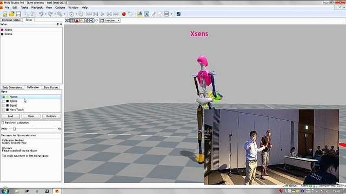Close the Setup panel with its X
Image resolution: width=346 pixels, height=194 pixels.
coord(61,24)
